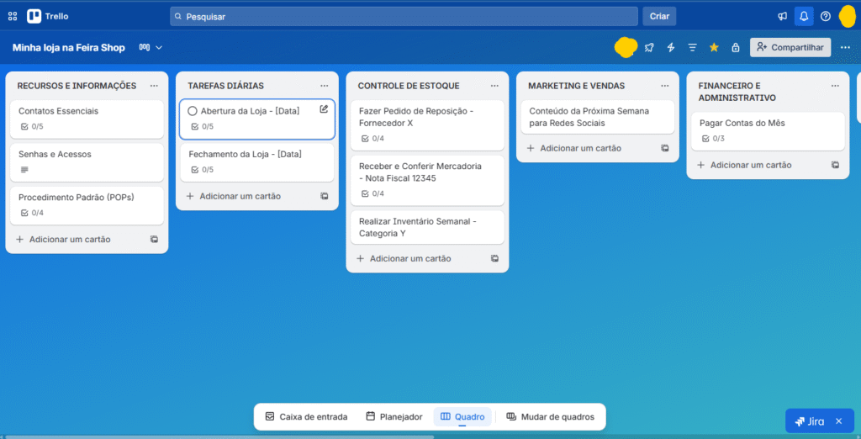The height and width of the screenshot is (439, 861).
Task: Open the Fazer Pedido de Reposição card
Action: pos(427,125)
